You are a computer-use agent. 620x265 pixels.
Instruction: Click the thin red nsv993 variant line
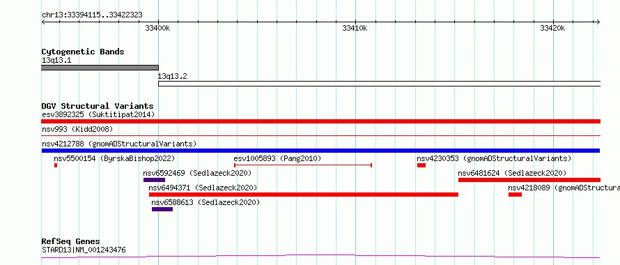[x=321, y=135]
